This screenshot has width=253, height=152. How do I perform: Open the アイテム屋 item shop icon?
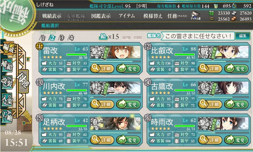coord(196,16)
